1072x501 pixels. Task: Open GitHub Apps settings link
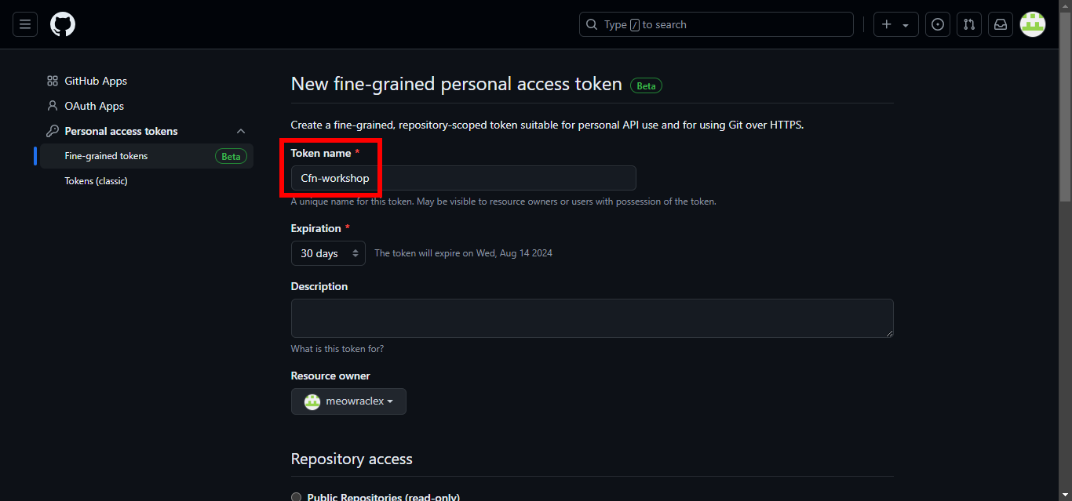tap(96, 81)
